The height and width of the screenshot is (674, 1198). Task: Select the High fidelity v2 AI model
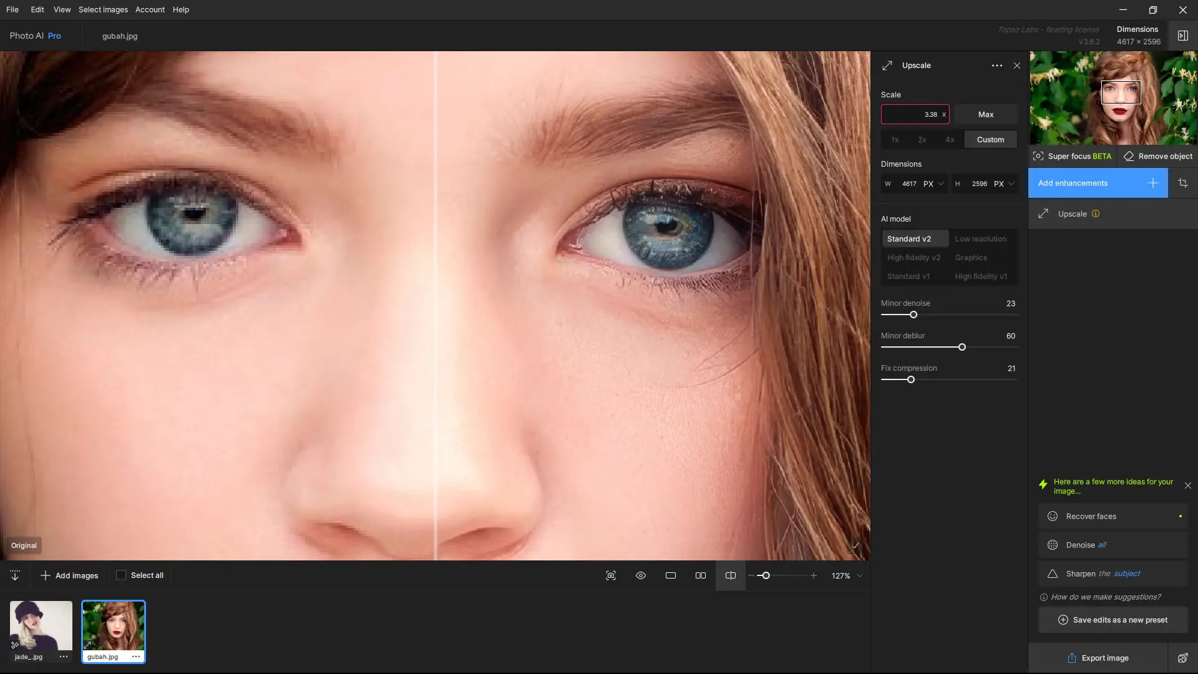coord(913,258)
